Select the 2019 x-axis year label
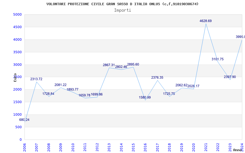This screenshot has height=153, width=245. tap(182, 147)
